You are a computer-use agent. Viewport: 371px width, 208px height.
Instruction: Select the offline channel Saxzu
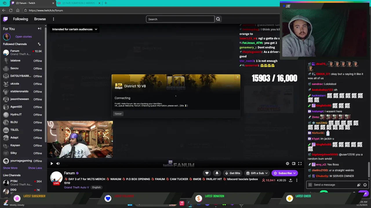23,68
